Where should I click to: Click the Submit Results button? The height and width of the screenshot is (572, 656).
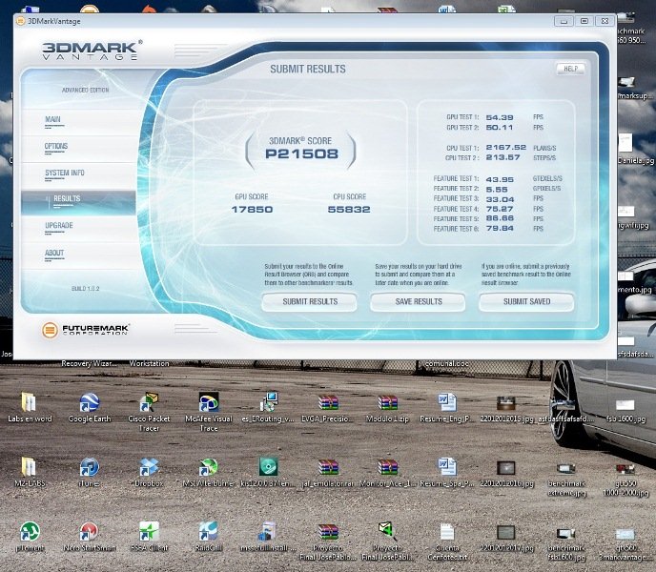(310, 301)
